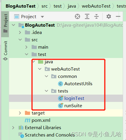Click the Expand All toolbar icon
This screenshot has height=140, width=126.
pyautogui.click(x=87, y=16)
